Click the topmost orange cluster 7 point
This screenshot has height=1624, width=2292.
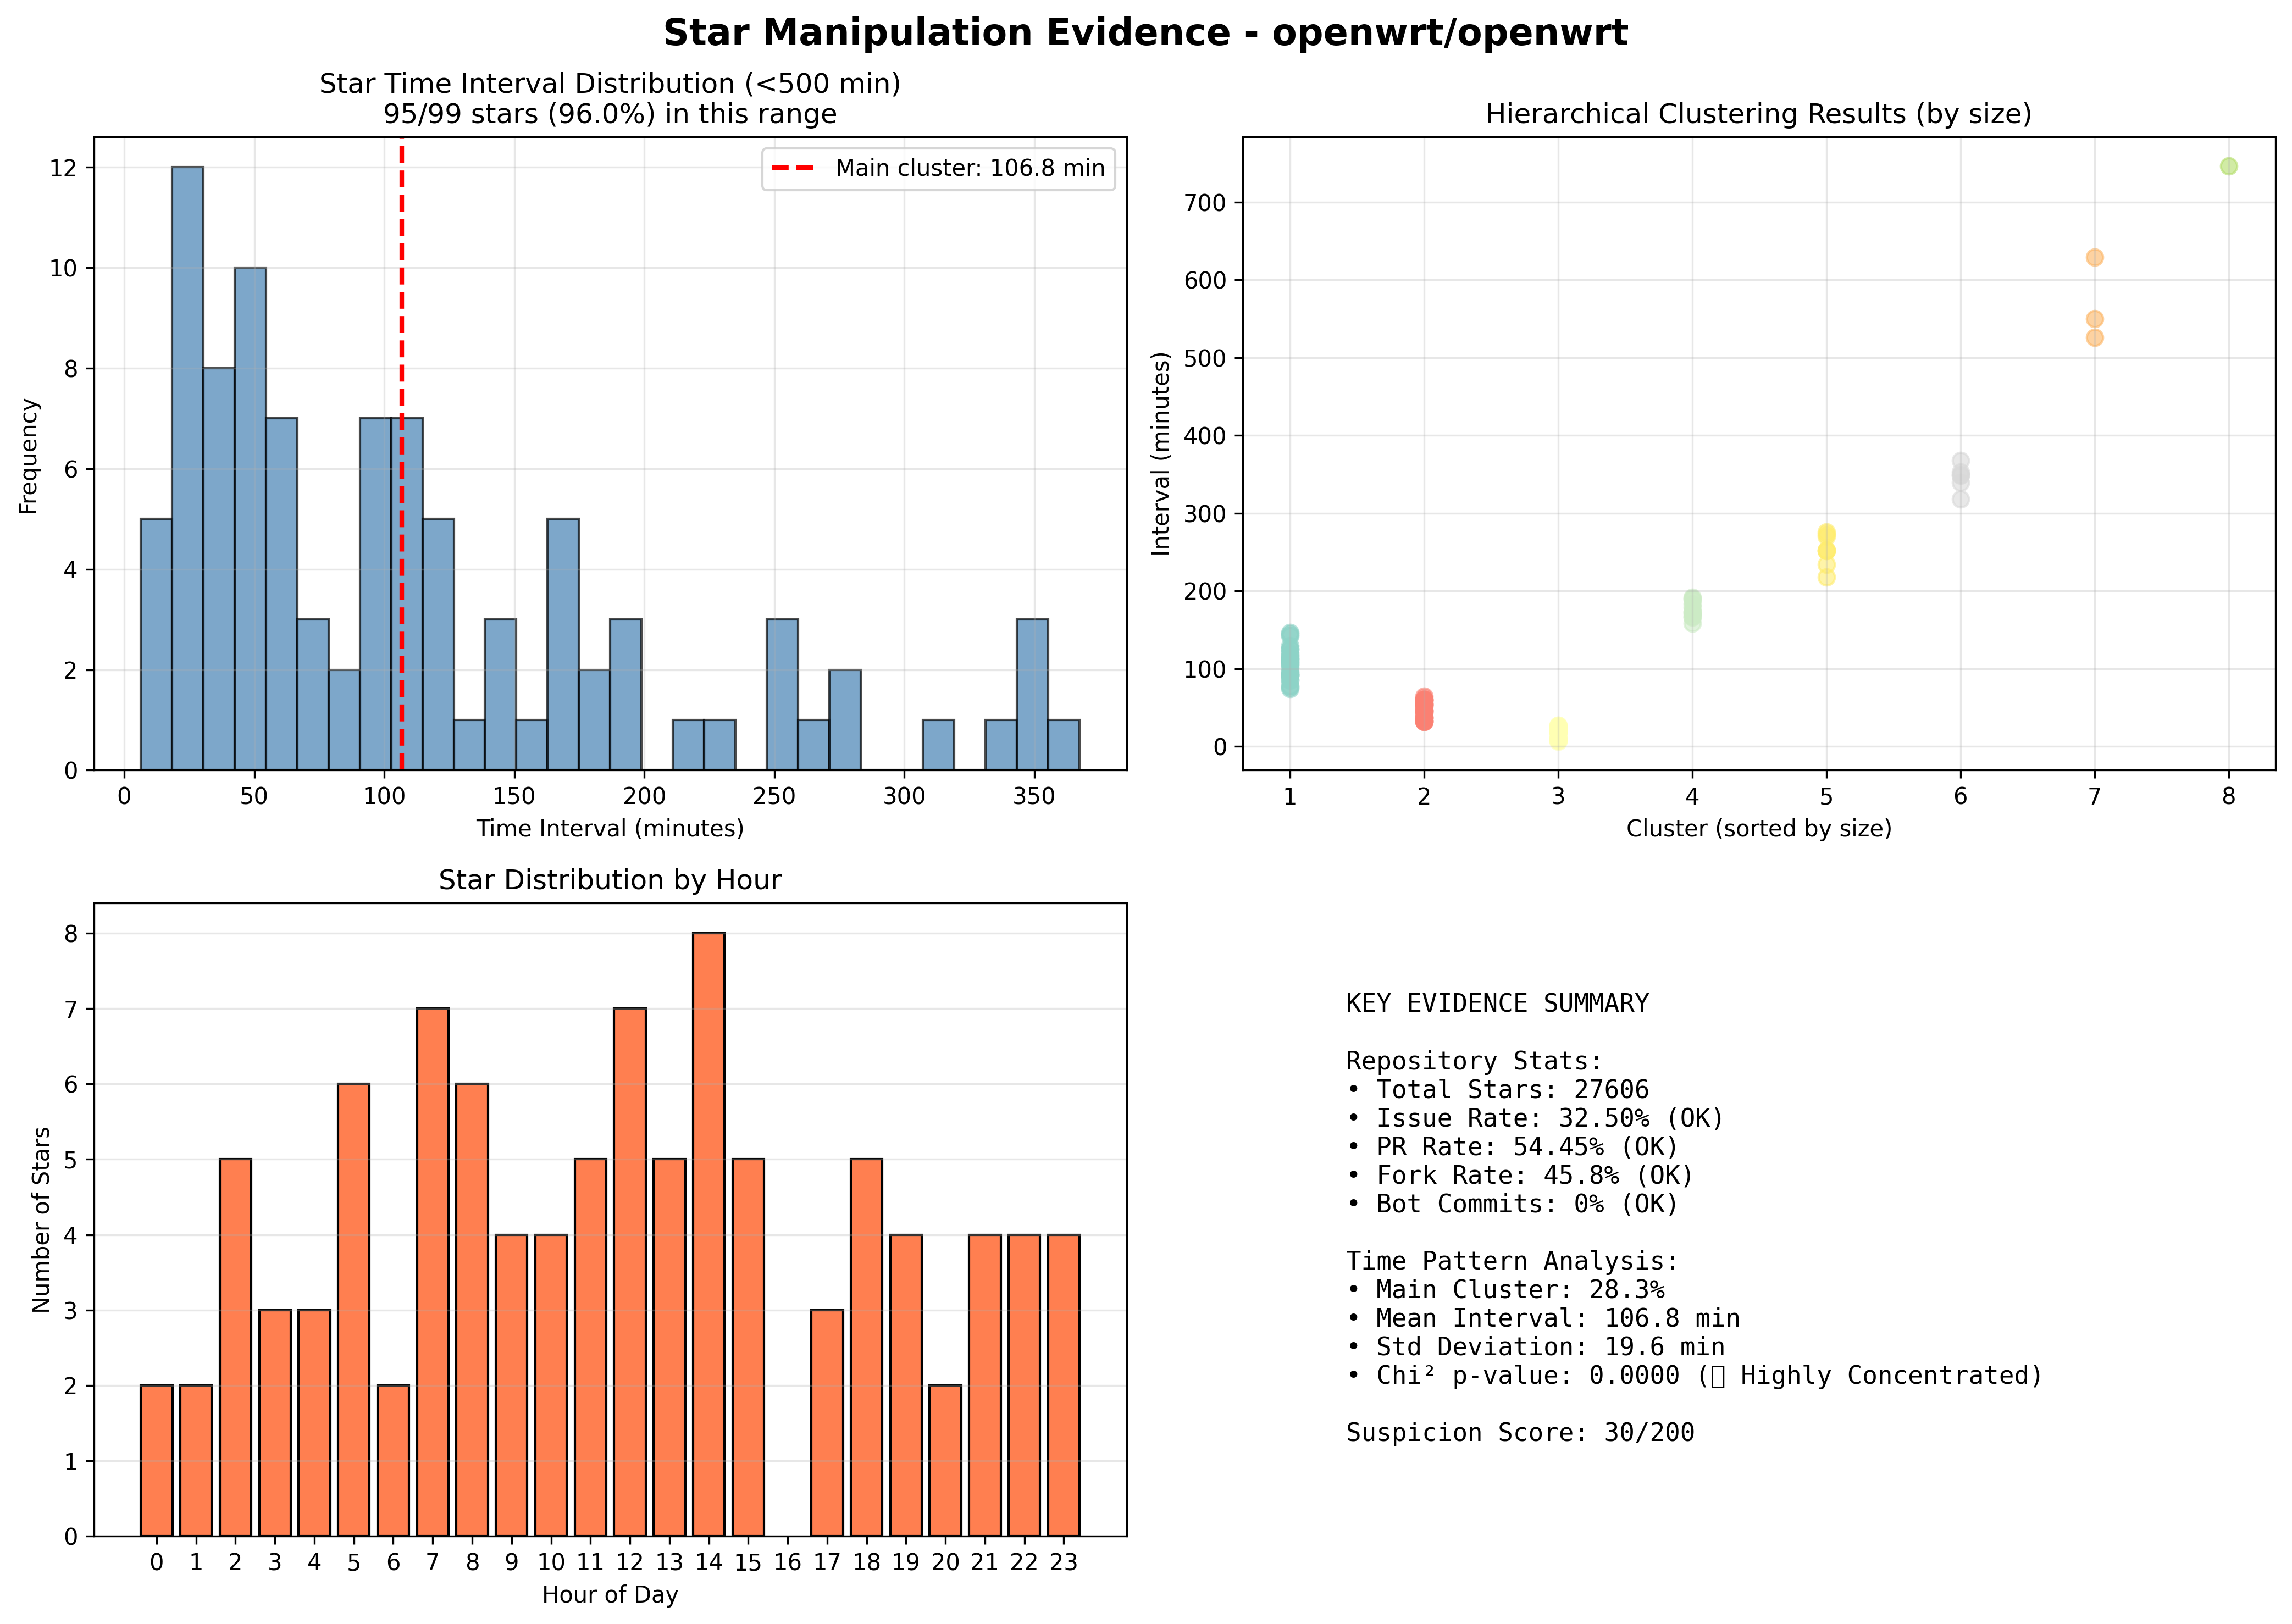[x=2094, y=257]
